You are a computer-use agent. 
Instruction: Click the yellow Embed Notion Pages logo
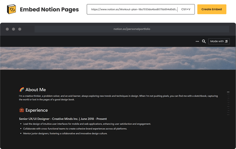(x=11, y=9)
